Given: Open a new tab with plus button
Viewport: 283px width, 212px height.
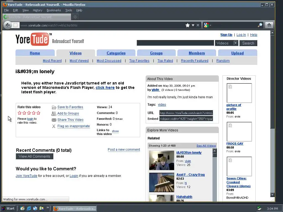Looking at the screenshot, I should 75,17.
